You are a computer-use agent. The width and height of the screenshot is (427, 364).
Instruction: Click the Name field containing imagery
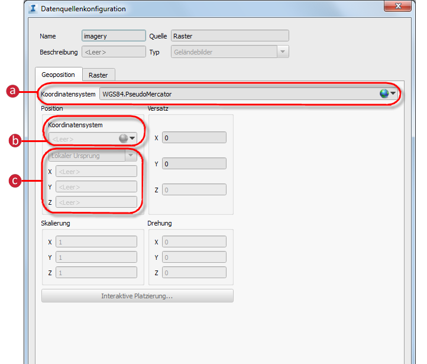[114, 36]
